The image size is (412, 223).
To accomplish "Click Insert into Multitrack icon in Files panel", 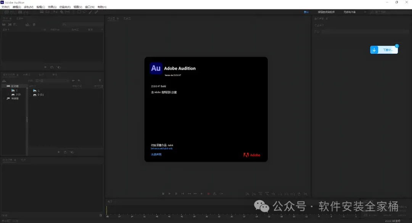I will point(27,24).
